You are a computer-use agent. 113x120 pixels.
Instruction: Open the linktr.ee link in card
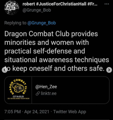pos(49,94)
